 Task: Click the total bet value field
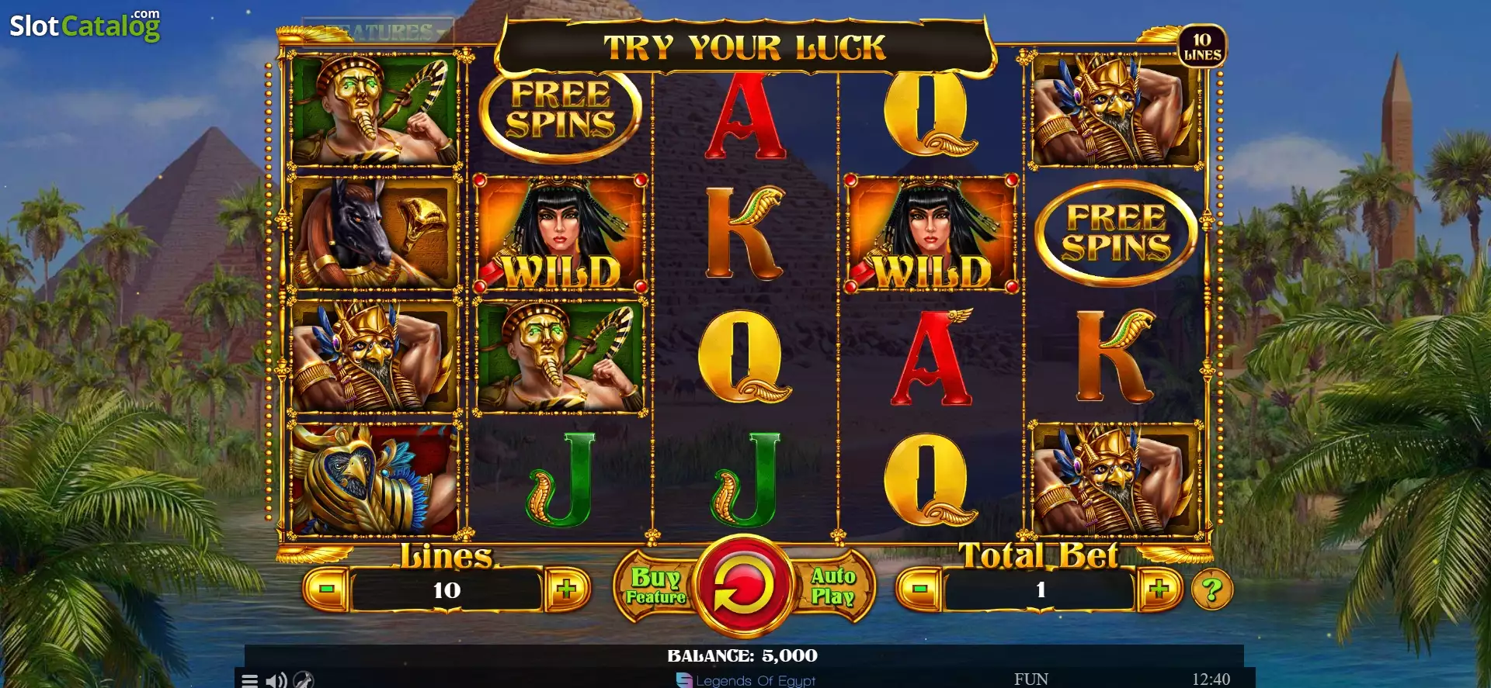(1040, 590)
